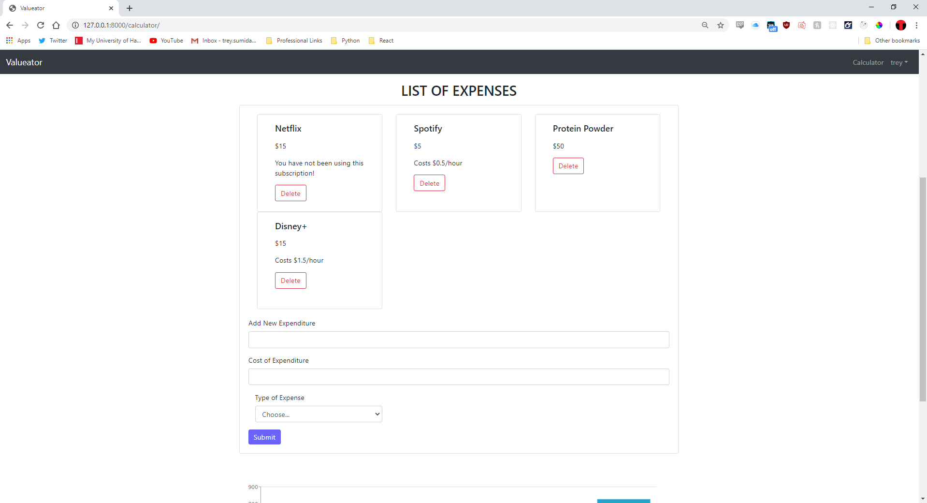Click the browser forward arrow
Screen dimensions: 927x503
click(25, 25)
